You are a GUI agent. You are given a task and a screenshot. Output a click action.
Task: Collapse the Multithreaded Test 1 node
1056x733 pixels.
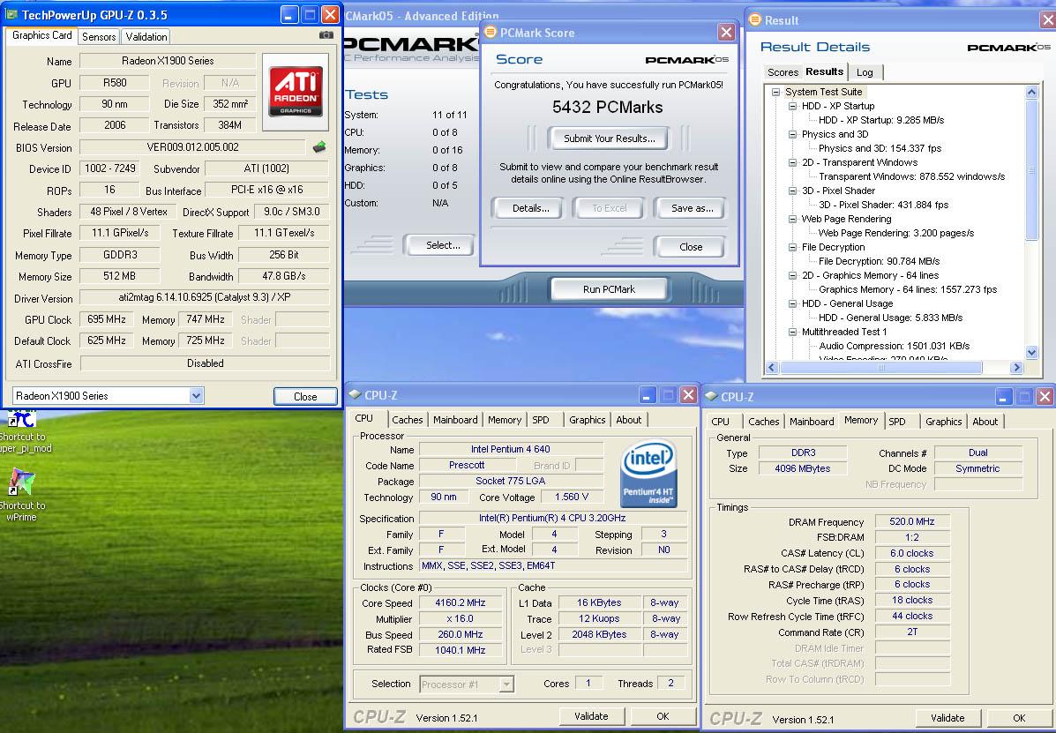793,332
